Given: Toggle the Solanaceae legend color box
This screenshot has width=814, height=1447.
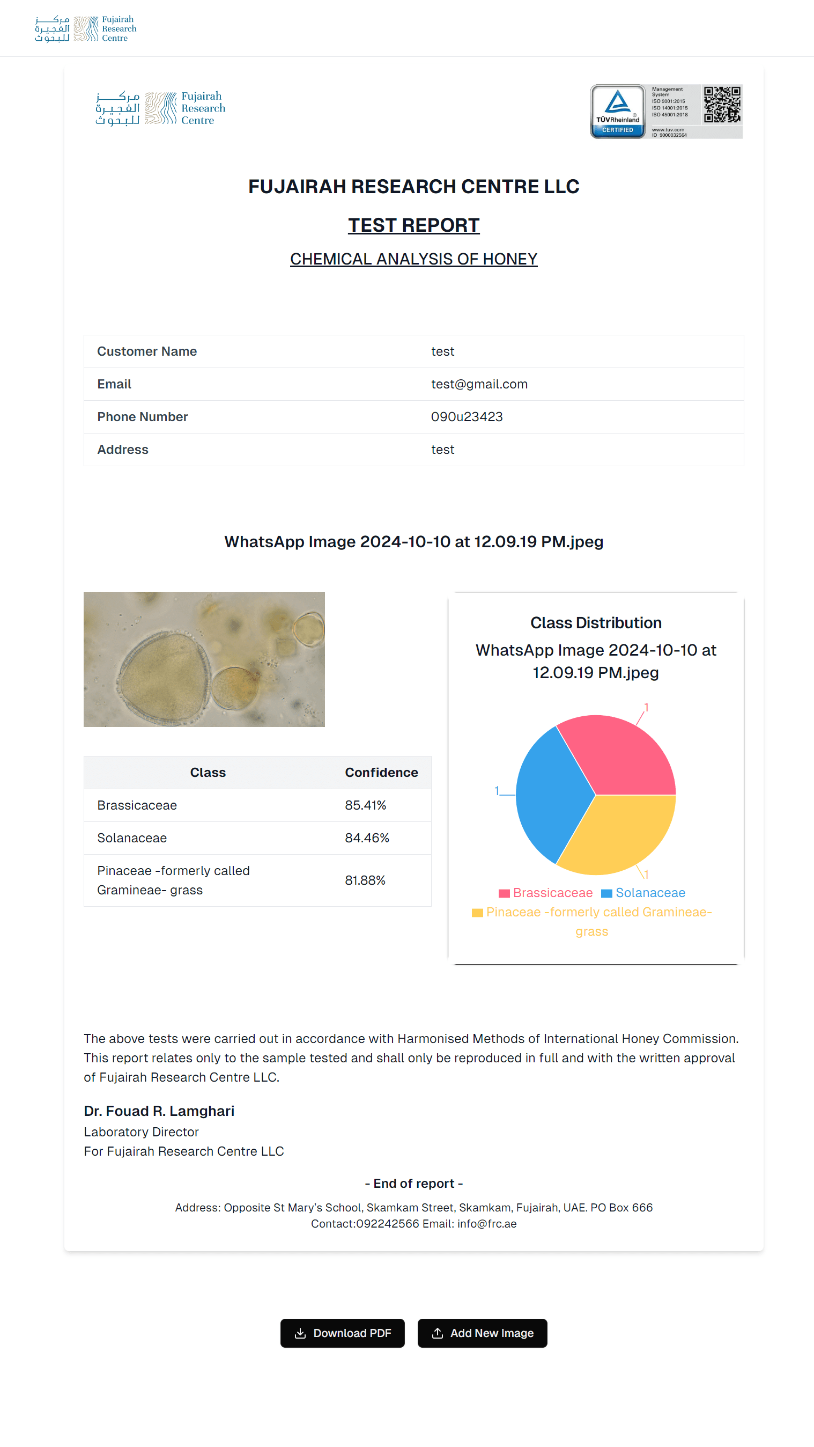Looking at the screenshot, I should pos(606,893).
